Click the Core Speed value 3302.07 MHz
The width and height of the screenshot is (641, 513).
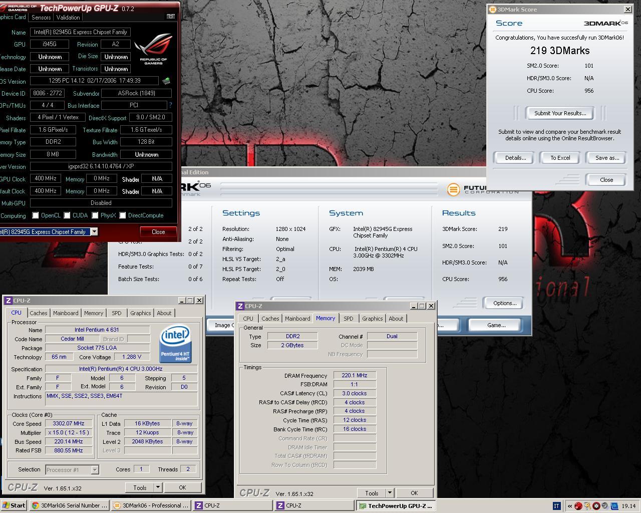[68, 423]
